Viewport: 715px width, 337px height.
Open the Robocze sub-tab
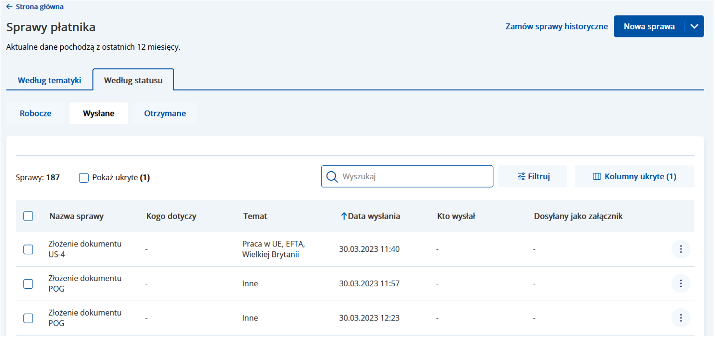35,113
